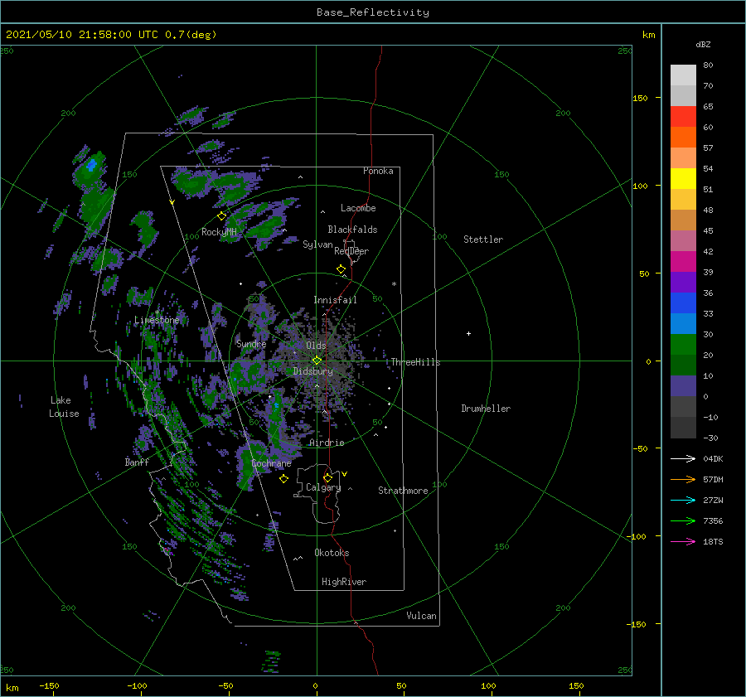Pick the light gray 80-70 dBZ swatch
This screenshot has height=697, width=746.
tap(683, 75)
